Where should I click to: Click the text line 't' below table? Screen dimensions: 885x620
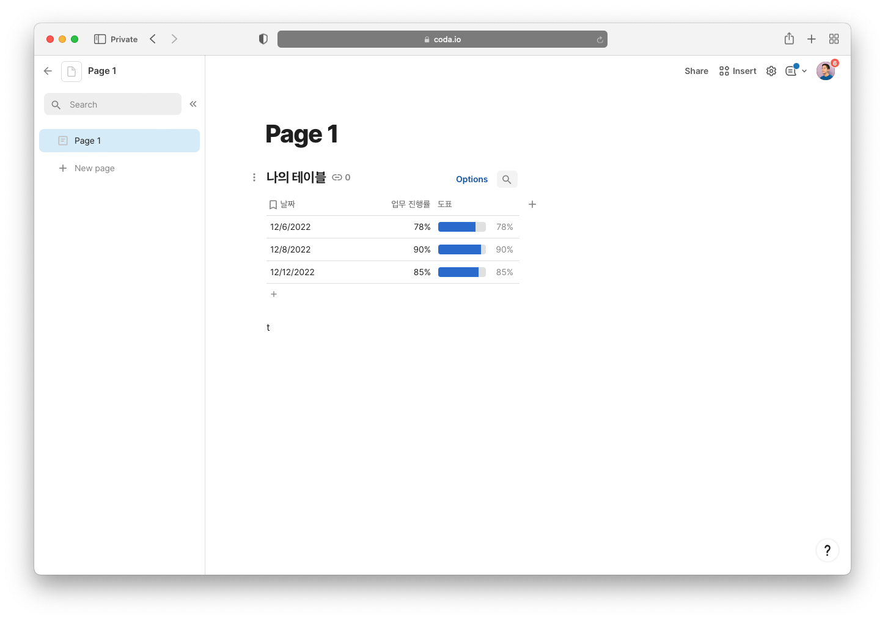[x=268, y=328]
